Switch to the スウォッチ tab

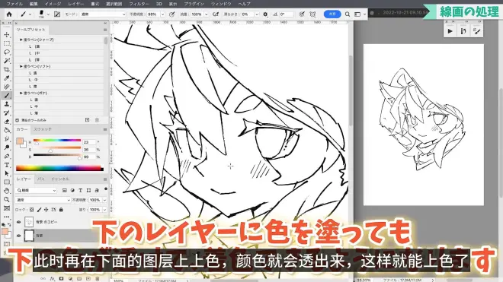pyautogui.click(x=43, y=129)
